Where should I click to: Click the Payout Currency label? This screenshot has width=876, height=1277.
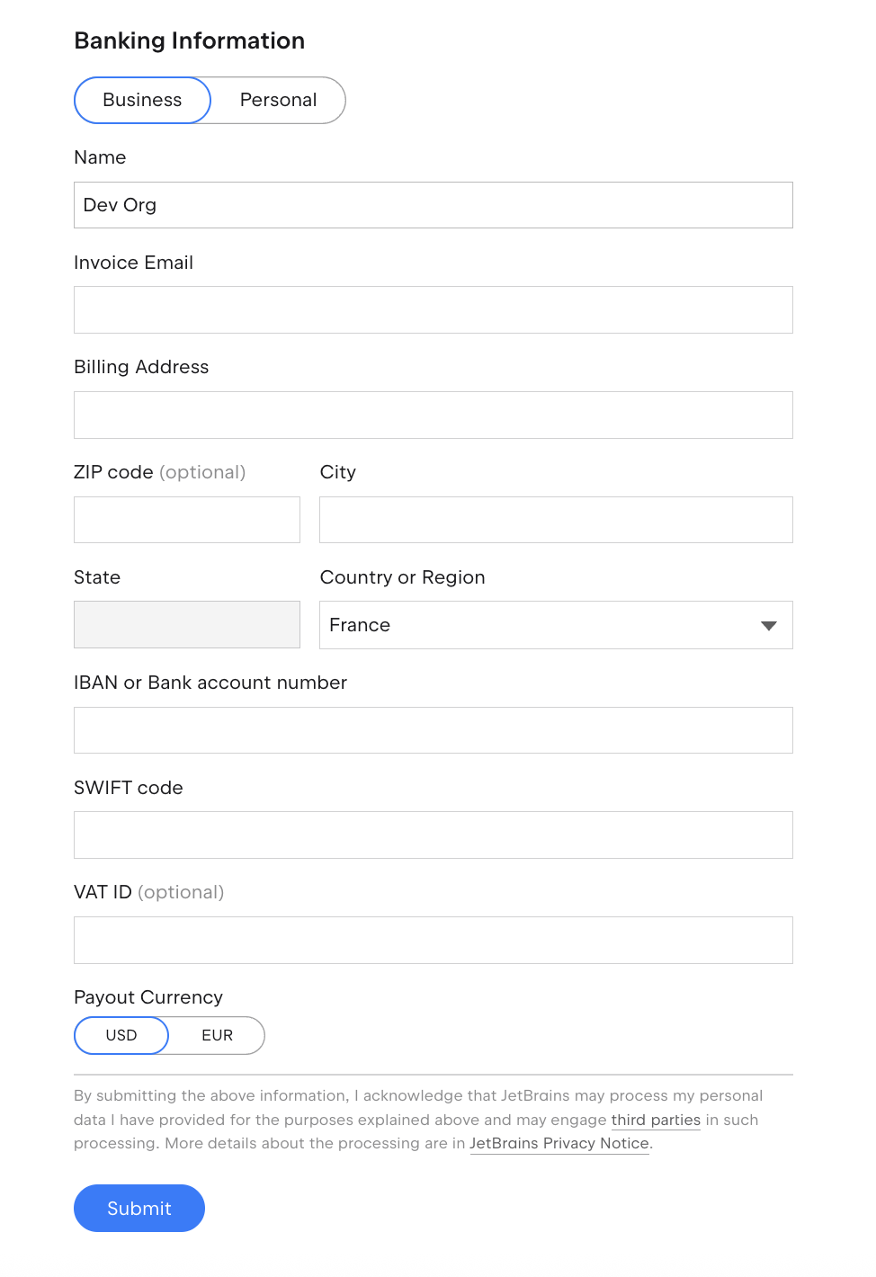148,997
